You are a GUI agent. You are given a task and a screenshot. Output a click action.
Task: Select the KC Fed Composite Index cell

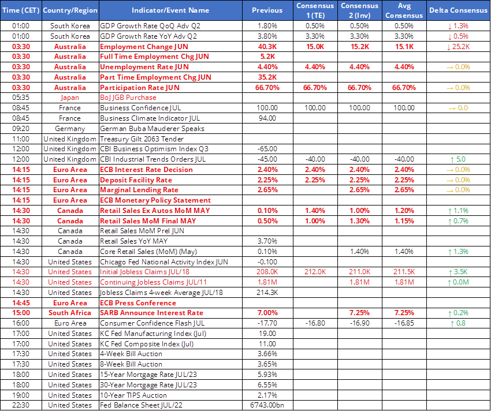[170, 344]
